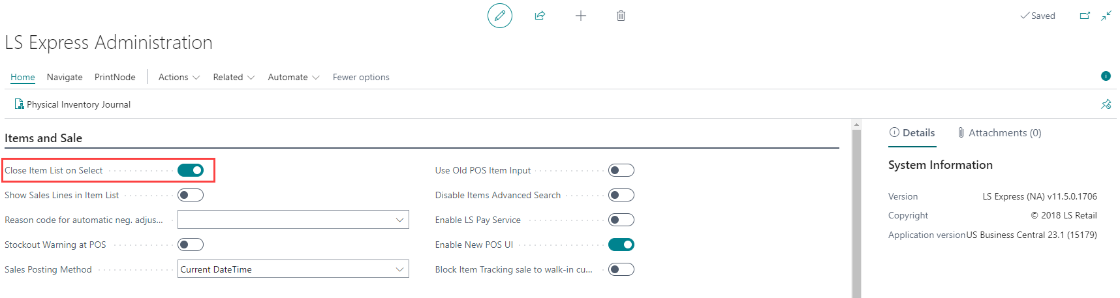Click the pin action bar icon
1120x298 pixels.
pos(1106,104)
